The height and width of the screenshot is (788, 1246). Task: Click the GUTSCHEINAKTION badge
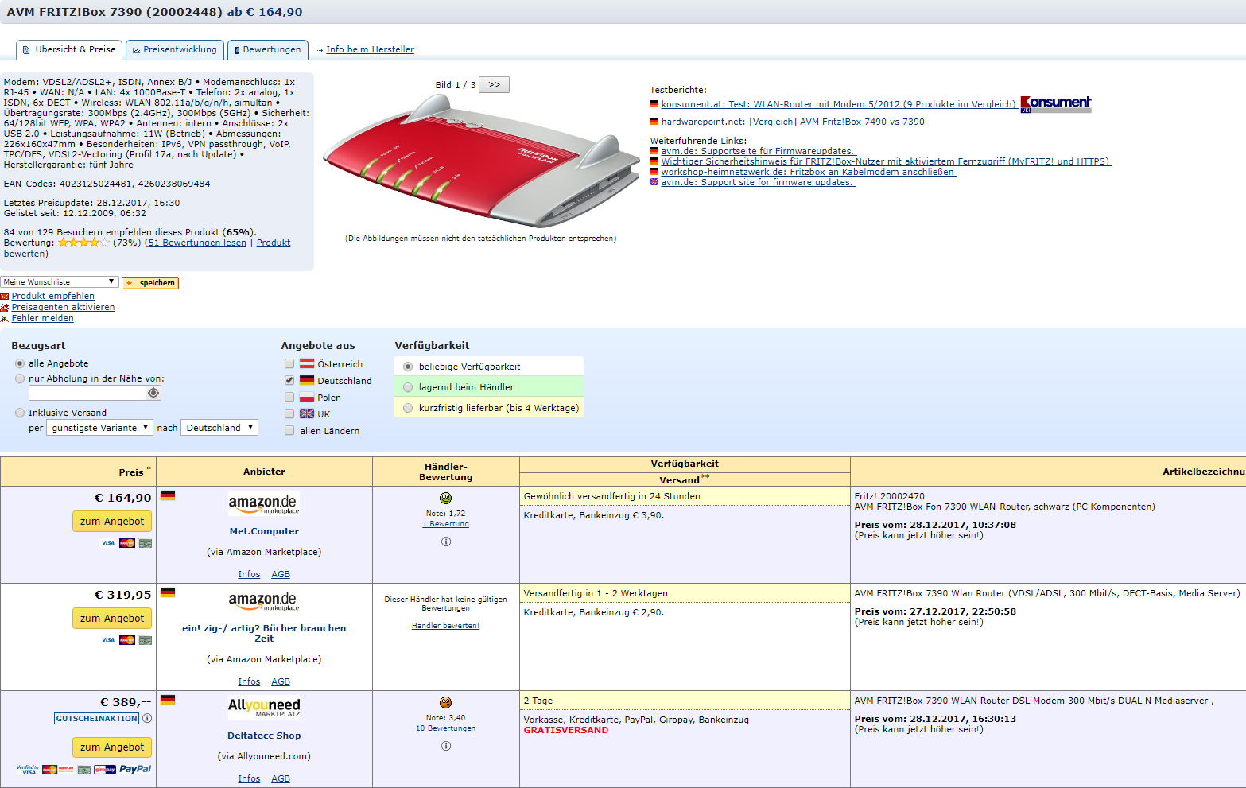(96, 718)
